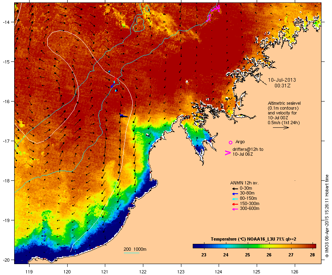Click the IMOS copyright timestamp text
The height and width of the screenshot is (275, 332).
(x=327, y=216)
